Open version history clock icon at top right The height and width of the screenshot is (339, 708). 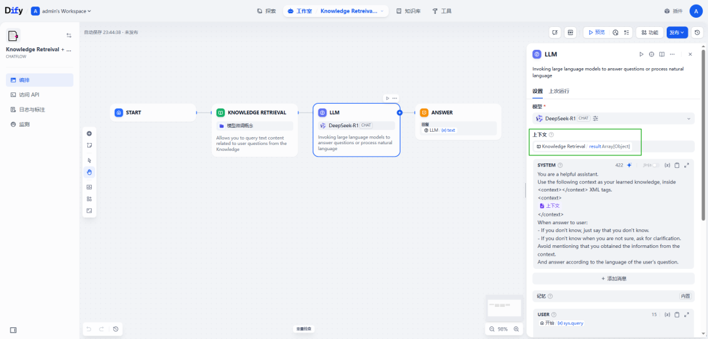697,32
